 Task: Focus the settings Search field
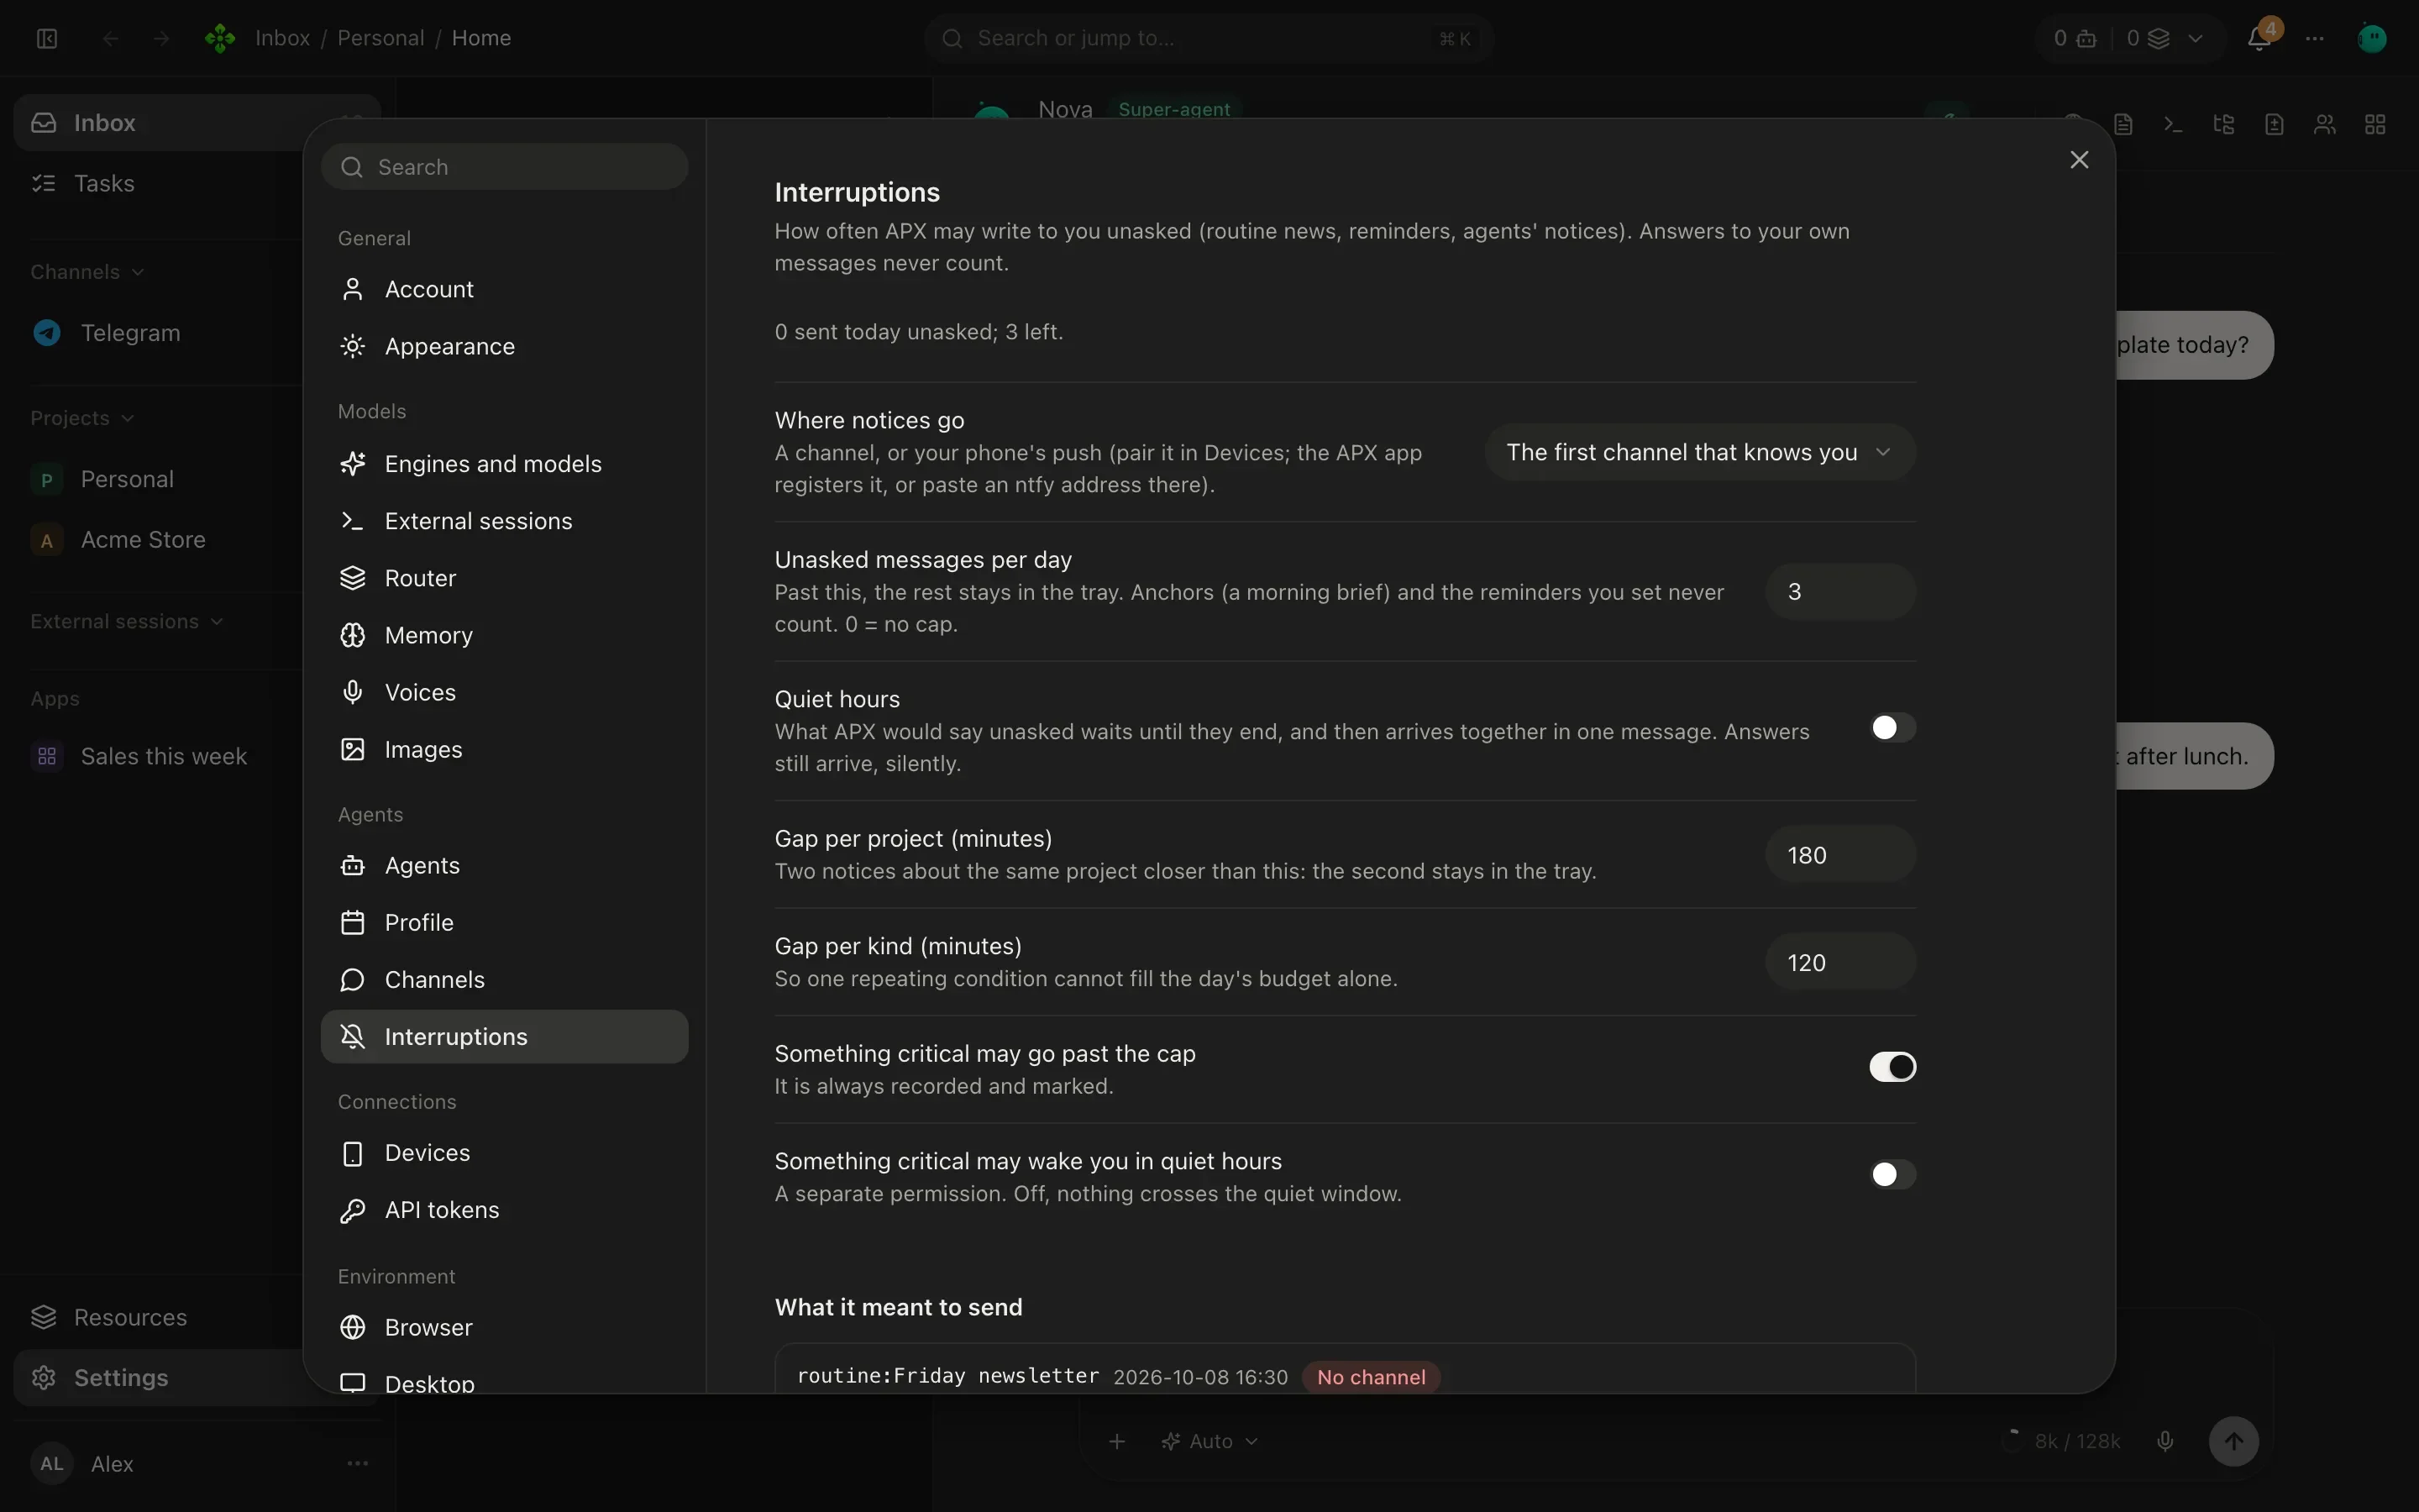pos(504,167)
